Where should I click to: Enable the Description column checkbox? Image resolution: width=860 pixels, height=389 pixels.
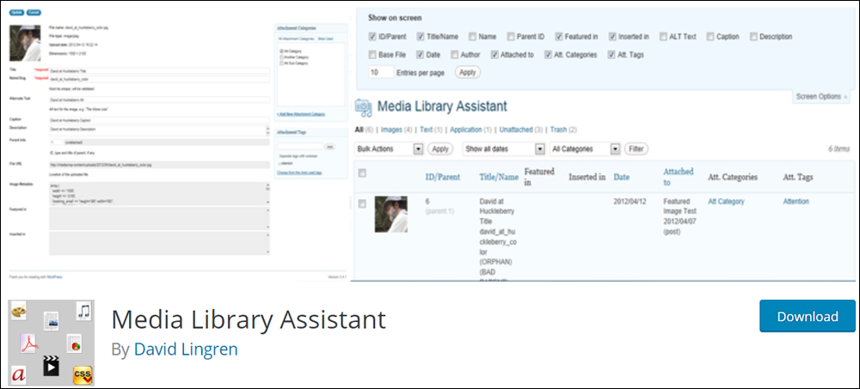pyautogui.click(x=753, y=37)
